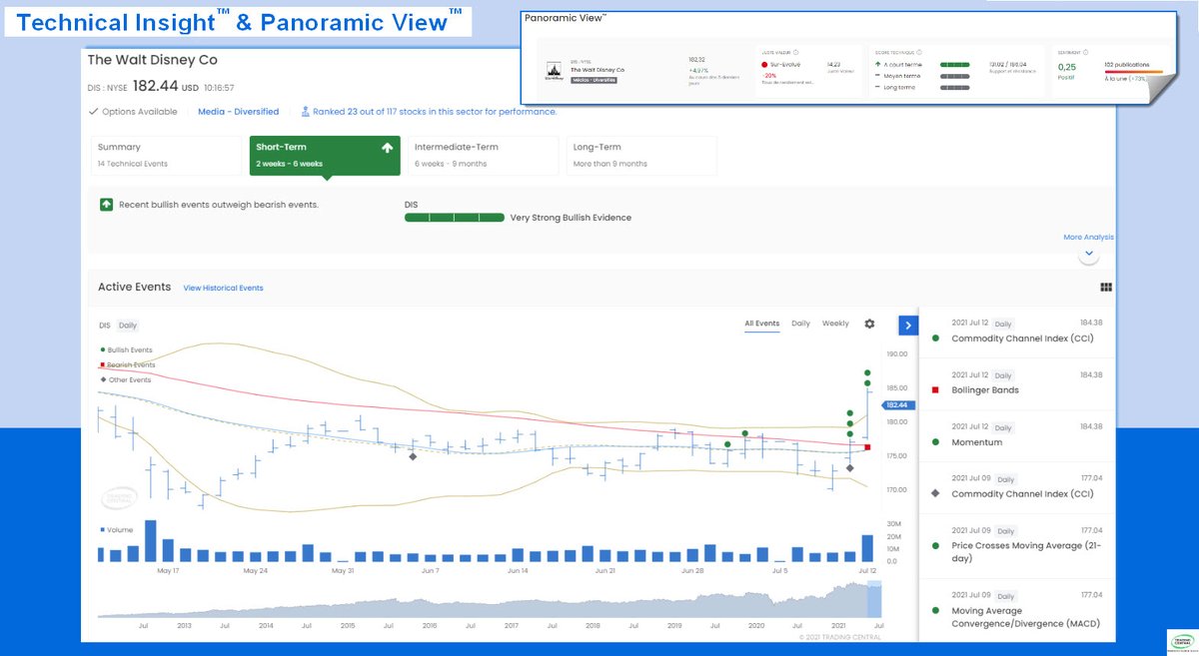Switch to the Intermediate-Term tab

(x=482, y=155)
